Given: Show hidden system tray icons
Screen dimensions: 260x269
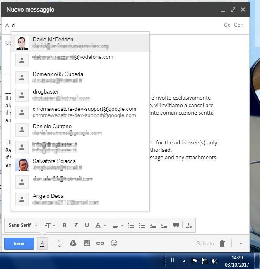Looking at the screenshot, I should coord(185,261).
